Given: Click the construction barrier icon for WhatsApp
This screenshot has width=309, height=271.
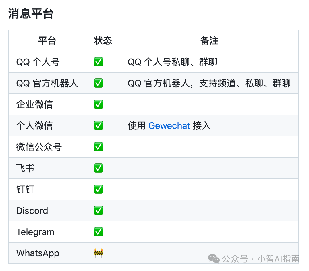Looking at the screenshot, I should [99, 253].
